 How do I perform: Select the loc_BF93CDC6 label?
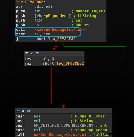pyautogui.click(x=30, y=2)
